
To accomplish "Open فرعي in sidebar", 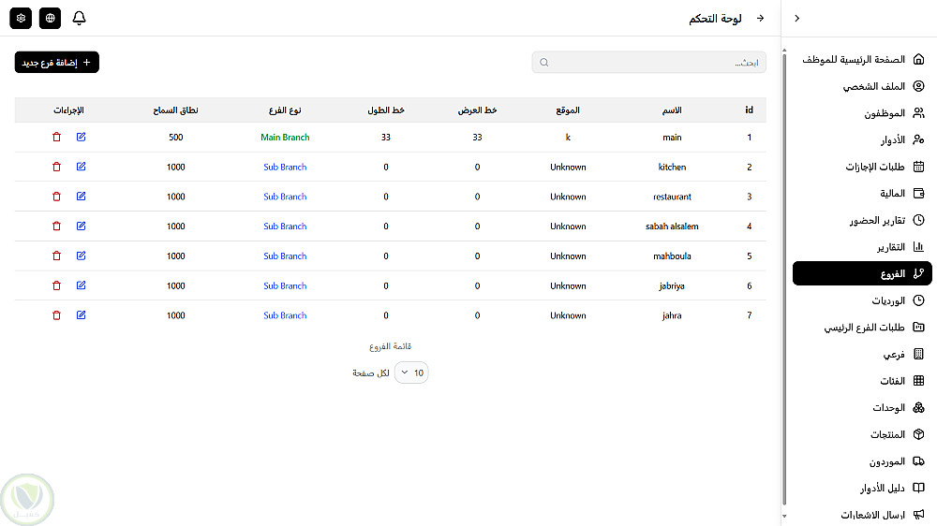I will pos(862,354).
